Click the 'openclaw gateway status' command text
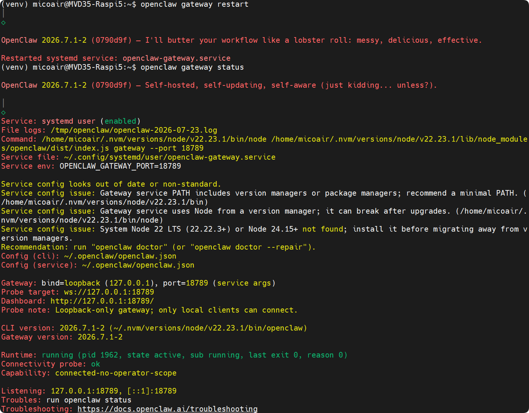529x413 pixels. [192, 67]
